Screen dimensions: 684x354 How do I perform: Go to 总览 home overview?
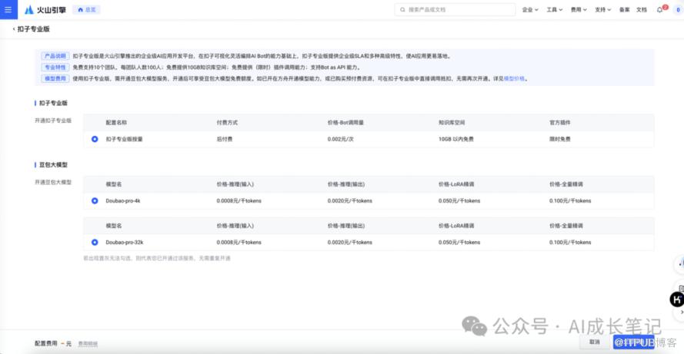tap(86, 9)
